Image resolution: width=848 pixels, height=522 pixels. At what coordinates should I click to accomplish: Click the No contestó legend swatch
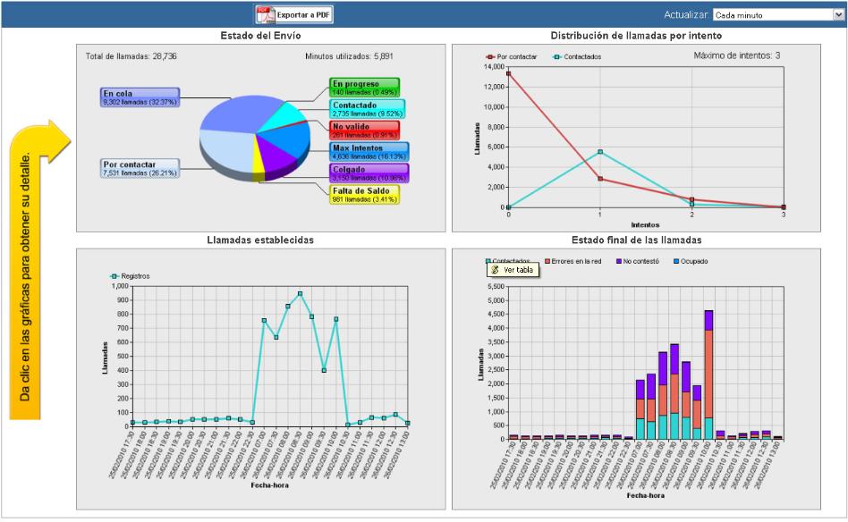619,262
